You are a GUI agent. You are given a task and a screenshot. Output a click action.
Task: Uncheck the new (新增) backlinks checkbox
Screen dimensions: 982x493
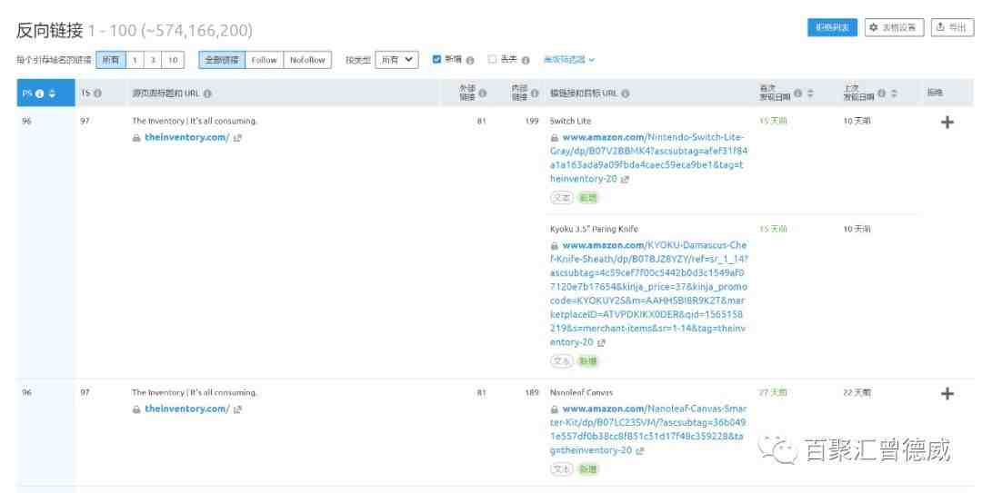coord(436,59)
